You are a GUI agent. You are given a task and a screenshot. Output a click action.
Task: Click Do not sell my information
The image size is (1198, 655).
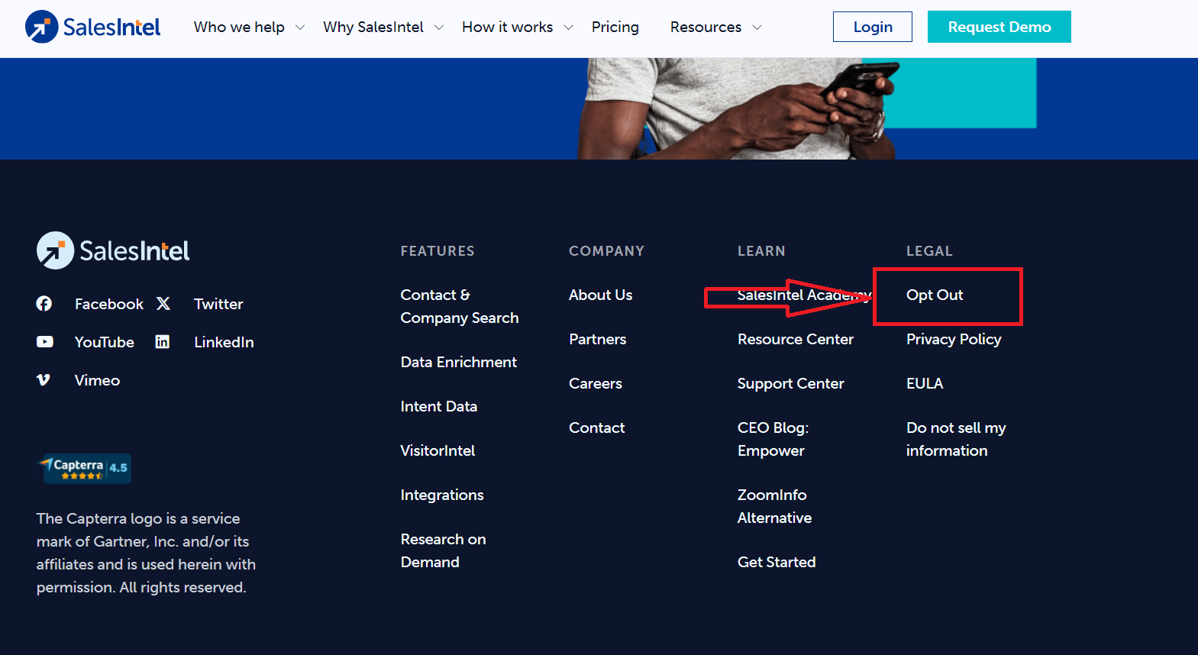956,439
